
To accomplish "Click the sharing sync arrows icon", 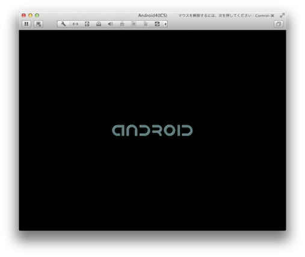I will click(x=157, y=24).
